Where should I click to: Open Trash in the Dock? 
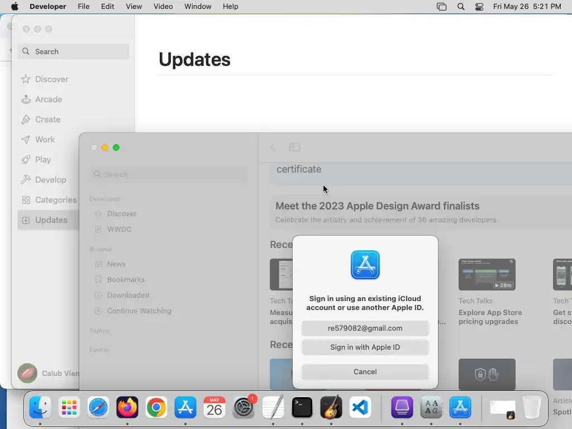[x=532, y=407]
